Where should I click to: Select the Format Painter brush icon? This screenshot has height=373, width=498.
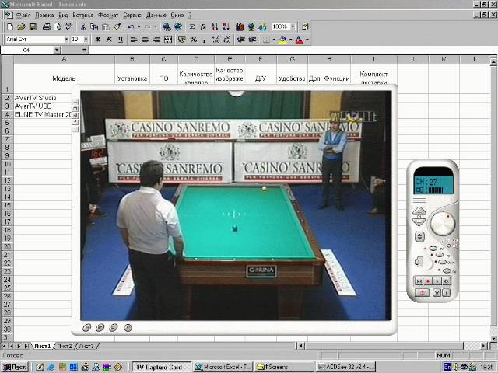point(117,27)
